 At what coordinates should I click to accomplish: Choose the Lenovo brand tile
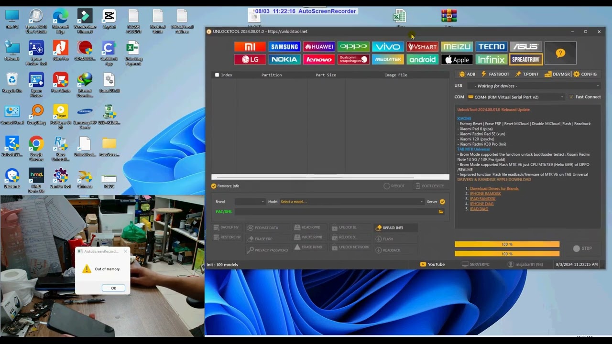coord(319,60)
